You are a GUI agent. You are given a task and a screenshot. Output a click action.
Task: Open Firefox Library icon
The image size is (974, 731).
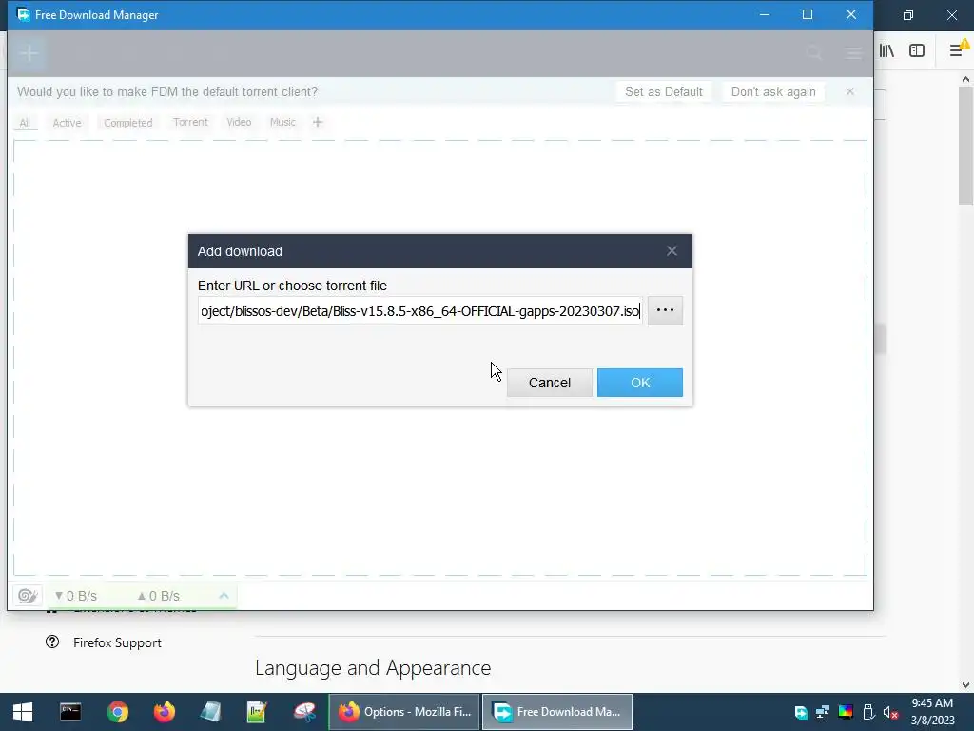point(886,50)
